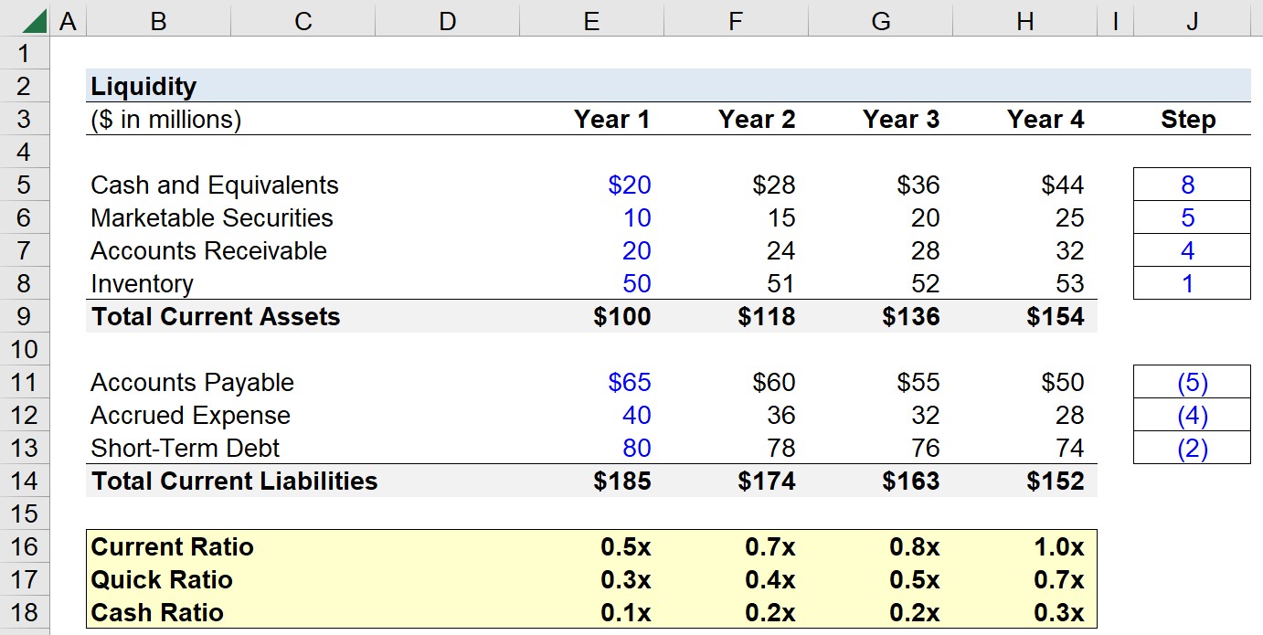Select Year 4 quick ratio 0.7x
This screenshot has height=635, width=1263.
(1059, 580)
